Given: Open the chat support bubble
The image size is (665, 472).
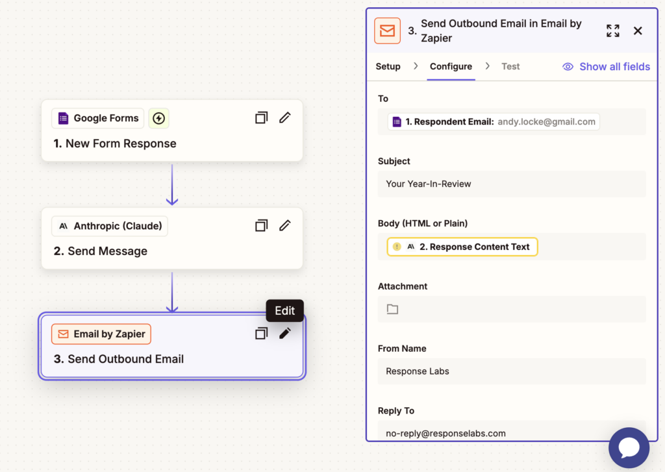Looking at the screenshot, I should point(629,448).
